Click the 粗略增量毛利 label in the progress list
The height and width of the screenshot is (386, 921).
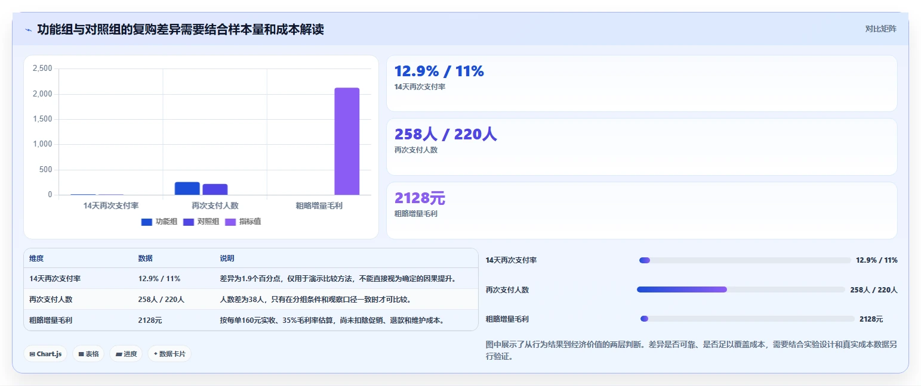pos(507,319)
